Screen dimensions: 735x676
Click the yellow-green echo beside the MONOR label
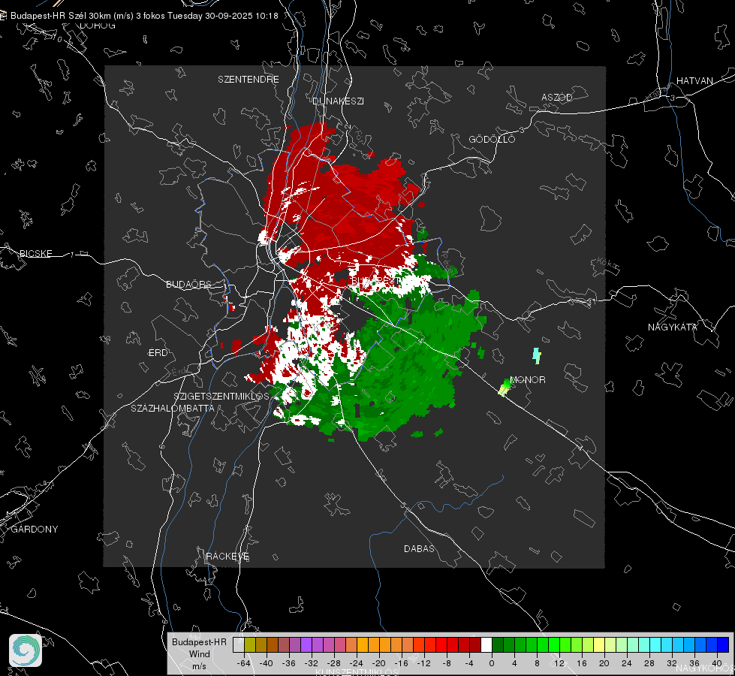pos(505,388)
